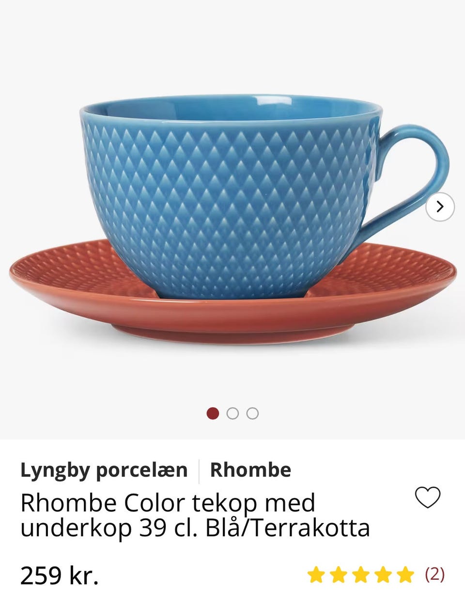Show the next product image with arrow
Image resolution: width=465 pixels, height=605 pixels.
click(440, 207)
